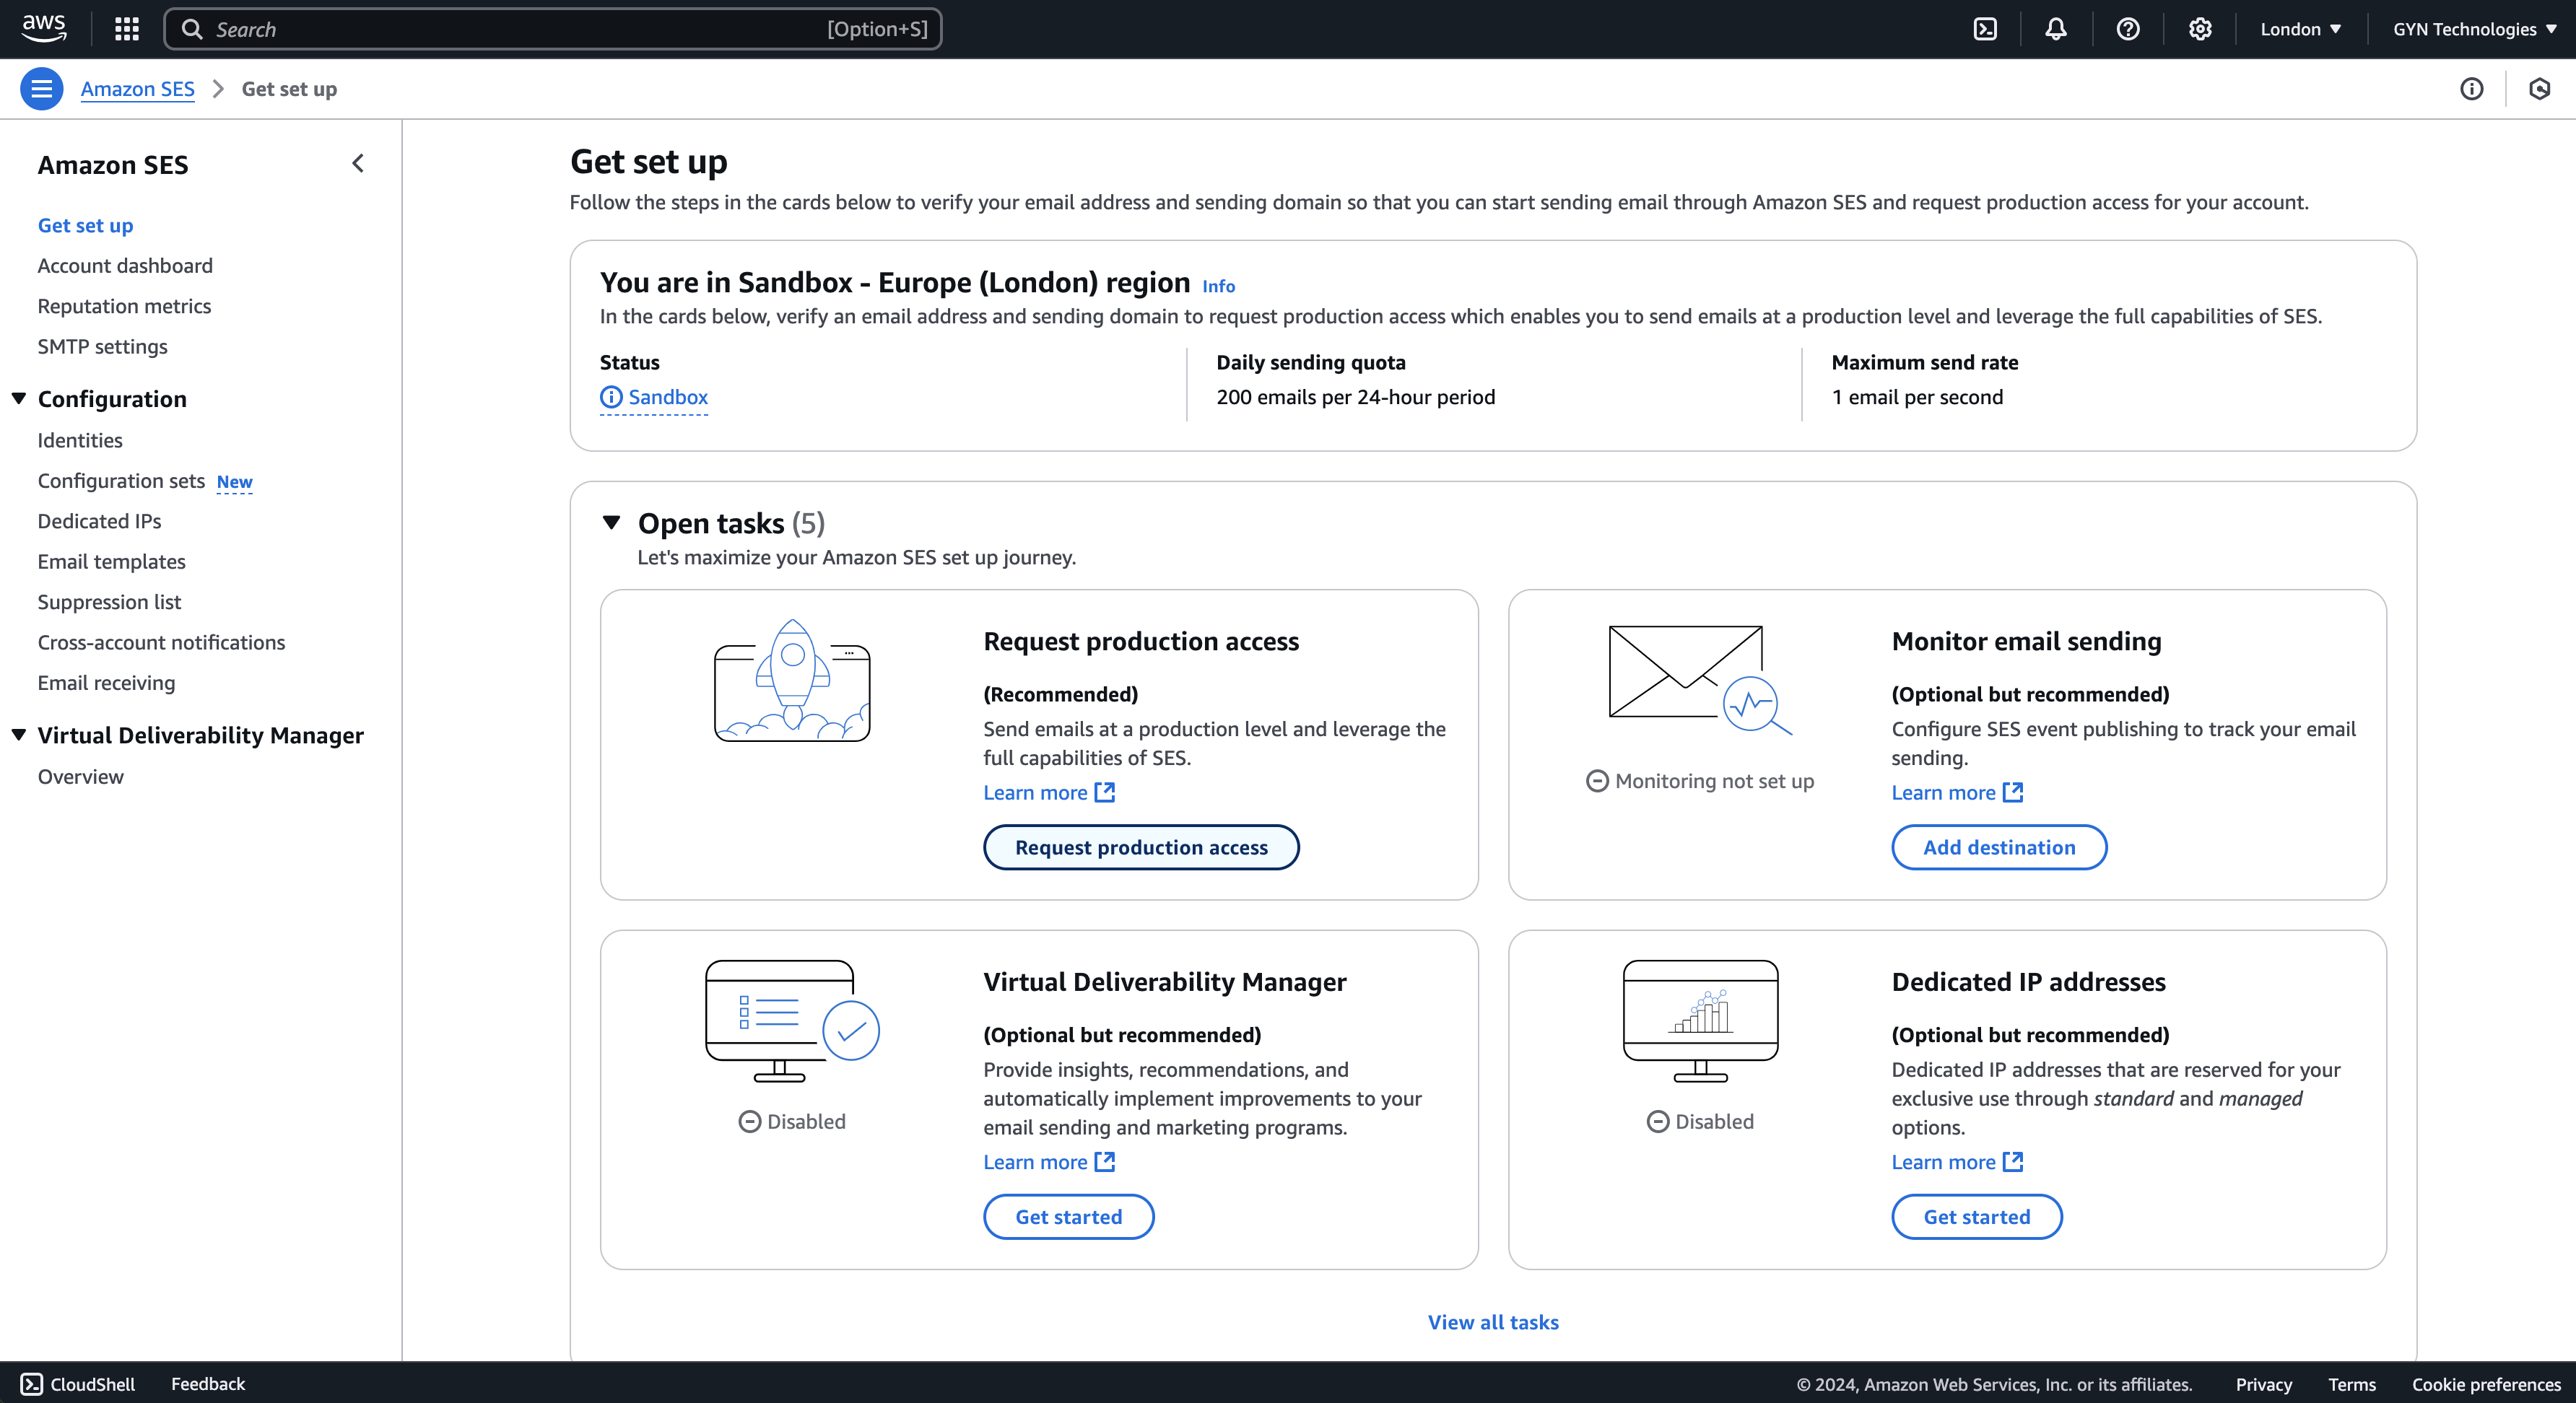Open settings gear in top bar
This screenshot has width=2576, height=1403.
pos(2199,29)
